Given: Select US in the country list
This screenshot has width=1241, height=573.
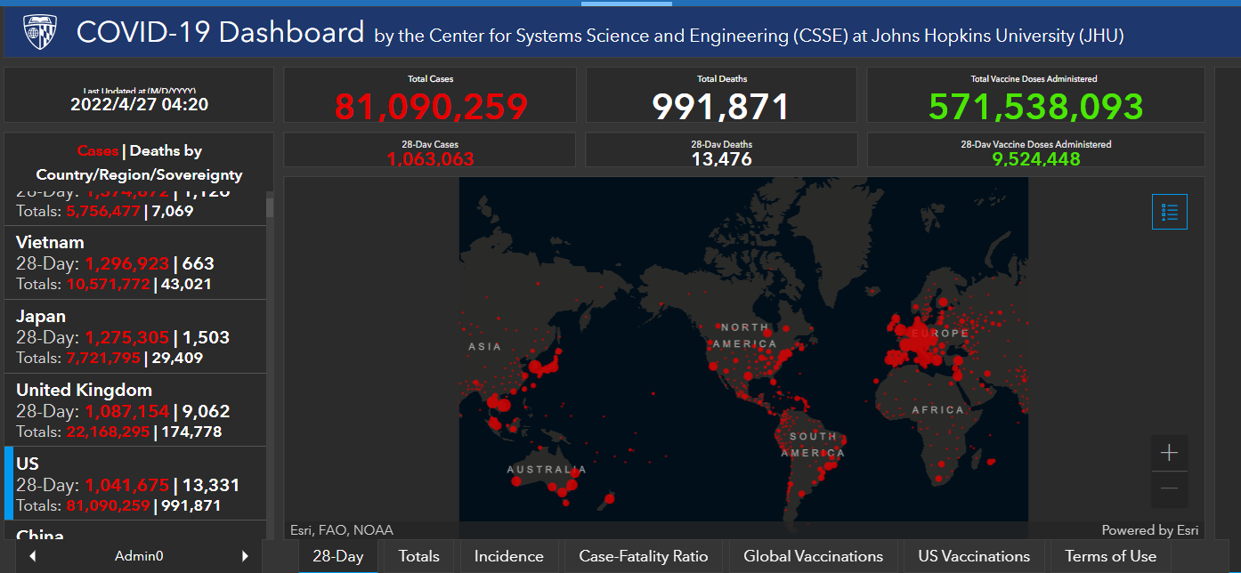Looking at the screenshot, I should pos(135,484).
